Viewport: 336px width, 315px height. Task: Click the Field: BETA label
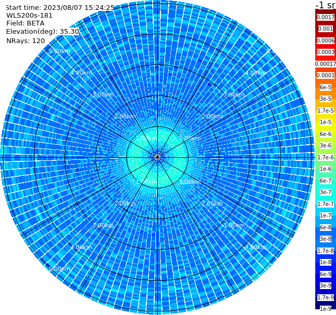(25, 23)
